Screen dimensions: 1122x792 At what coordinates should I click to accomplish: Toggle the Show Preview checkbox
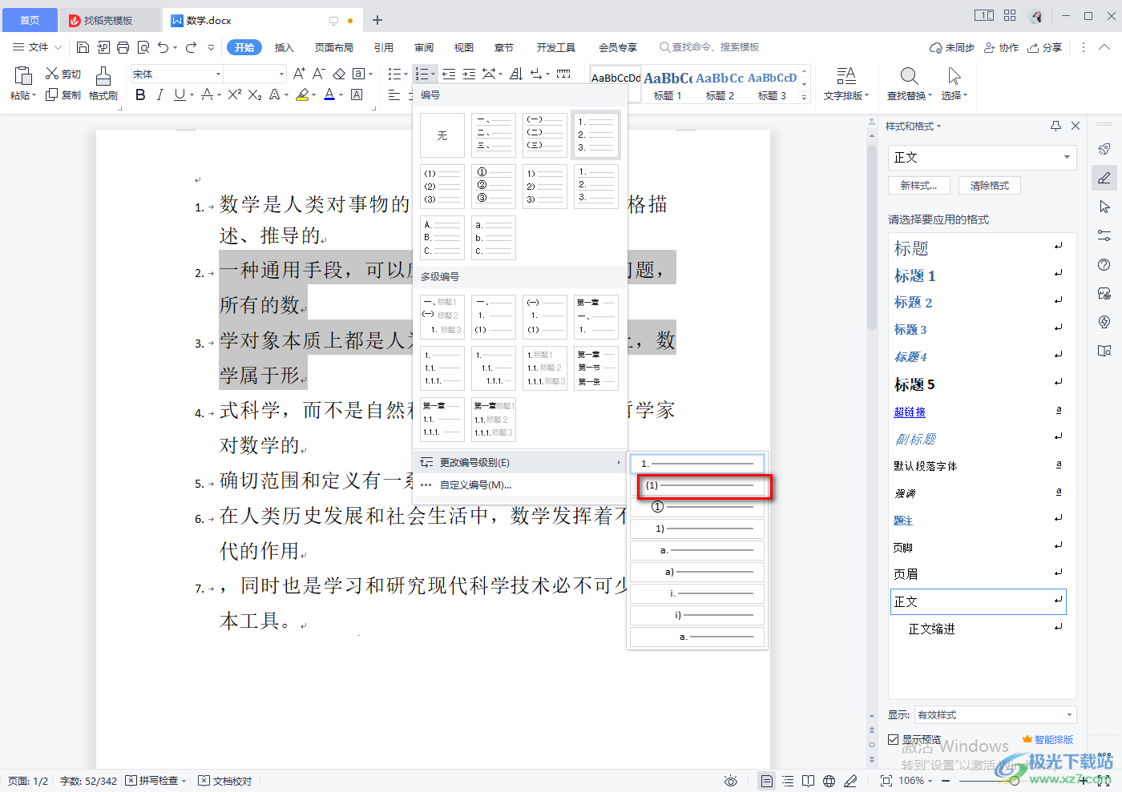point(893,740)
